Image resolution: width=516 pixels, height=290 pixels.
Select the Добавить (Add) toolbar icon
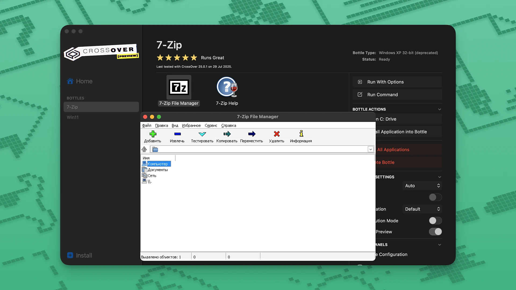tap(153, 136)
